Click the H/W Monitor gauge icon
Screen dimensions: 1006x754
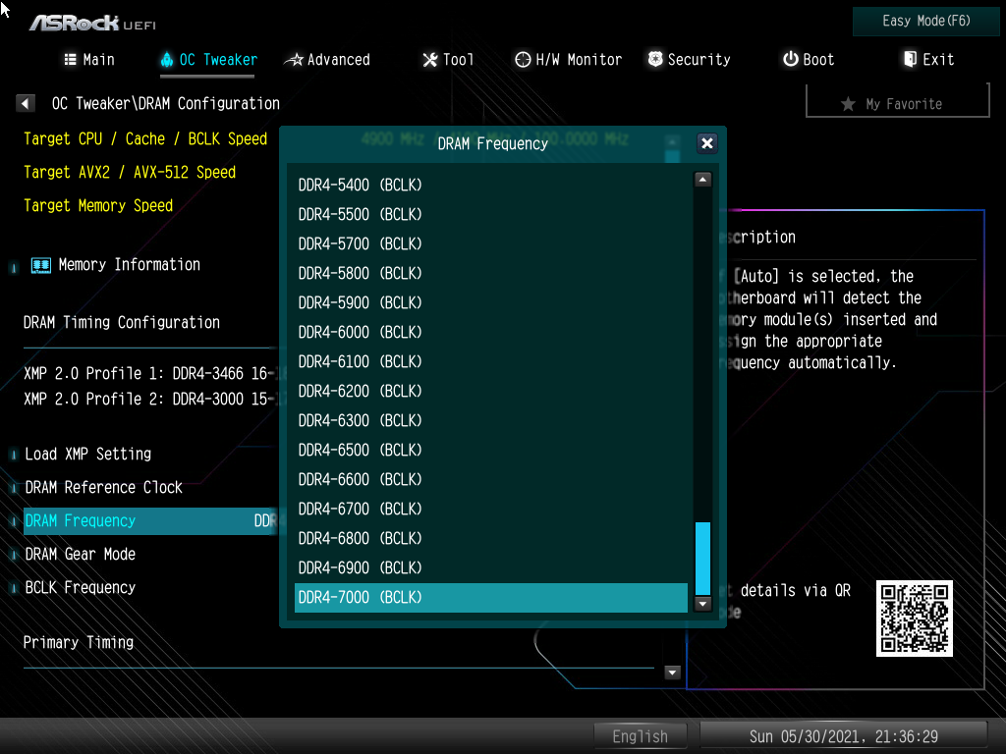[523, 60]
